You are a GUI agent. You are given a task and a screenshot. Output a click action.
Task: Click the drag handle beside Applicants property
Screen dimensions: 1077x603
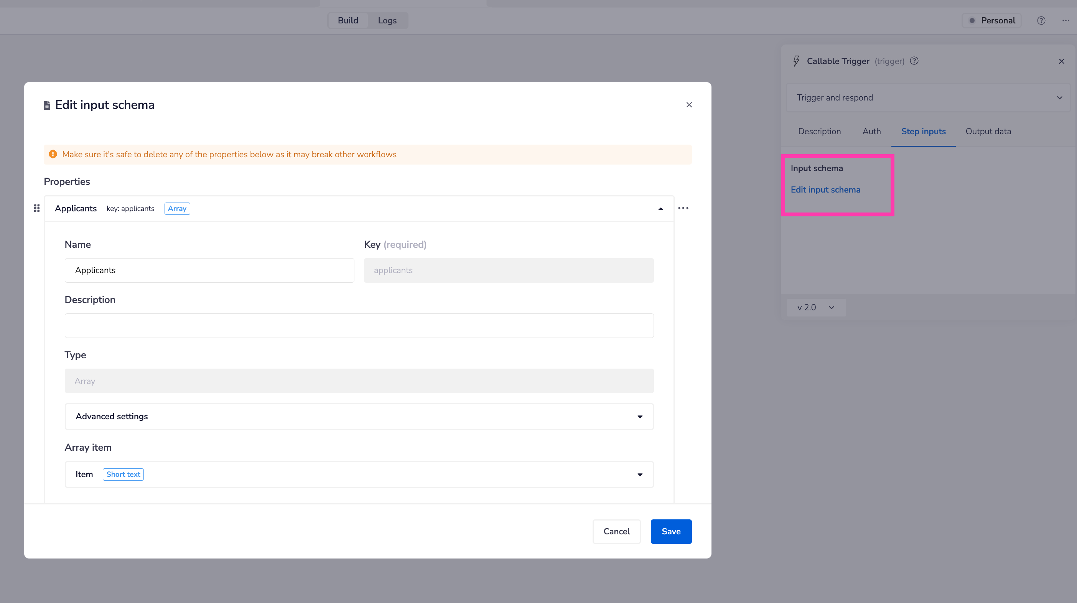pyautogui.click(x=37, y=208)
